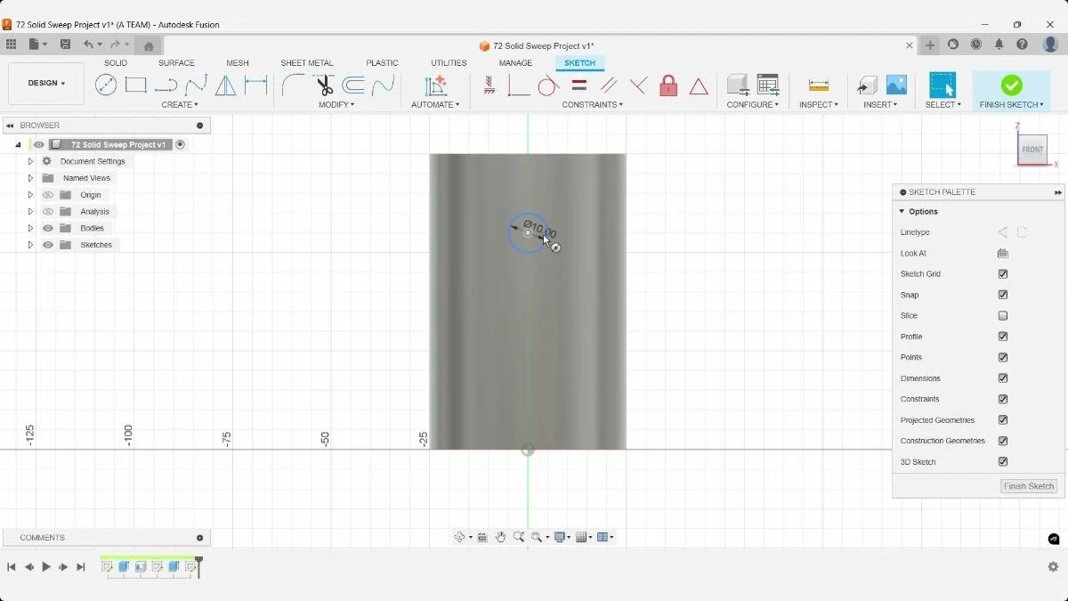Switch to the UTILITIES tab

pos(449,63)
